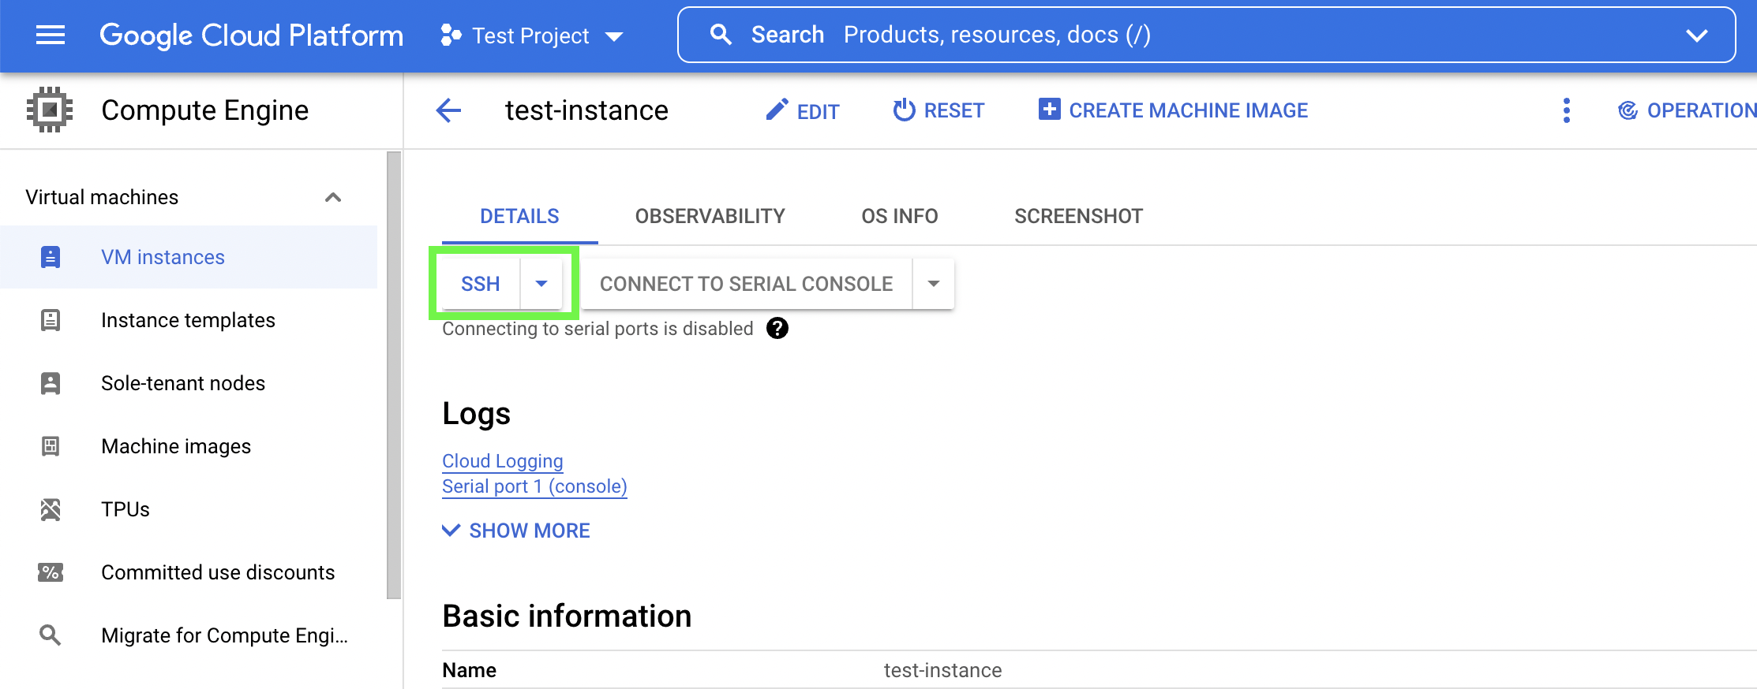1757x689 pixels.
Task: Expand the search bar chevron
Action: pyautogui.click(x=1696, y=35)
